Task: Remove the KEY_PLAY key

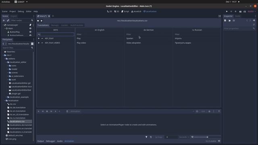Action: click(x=42, y=38)
